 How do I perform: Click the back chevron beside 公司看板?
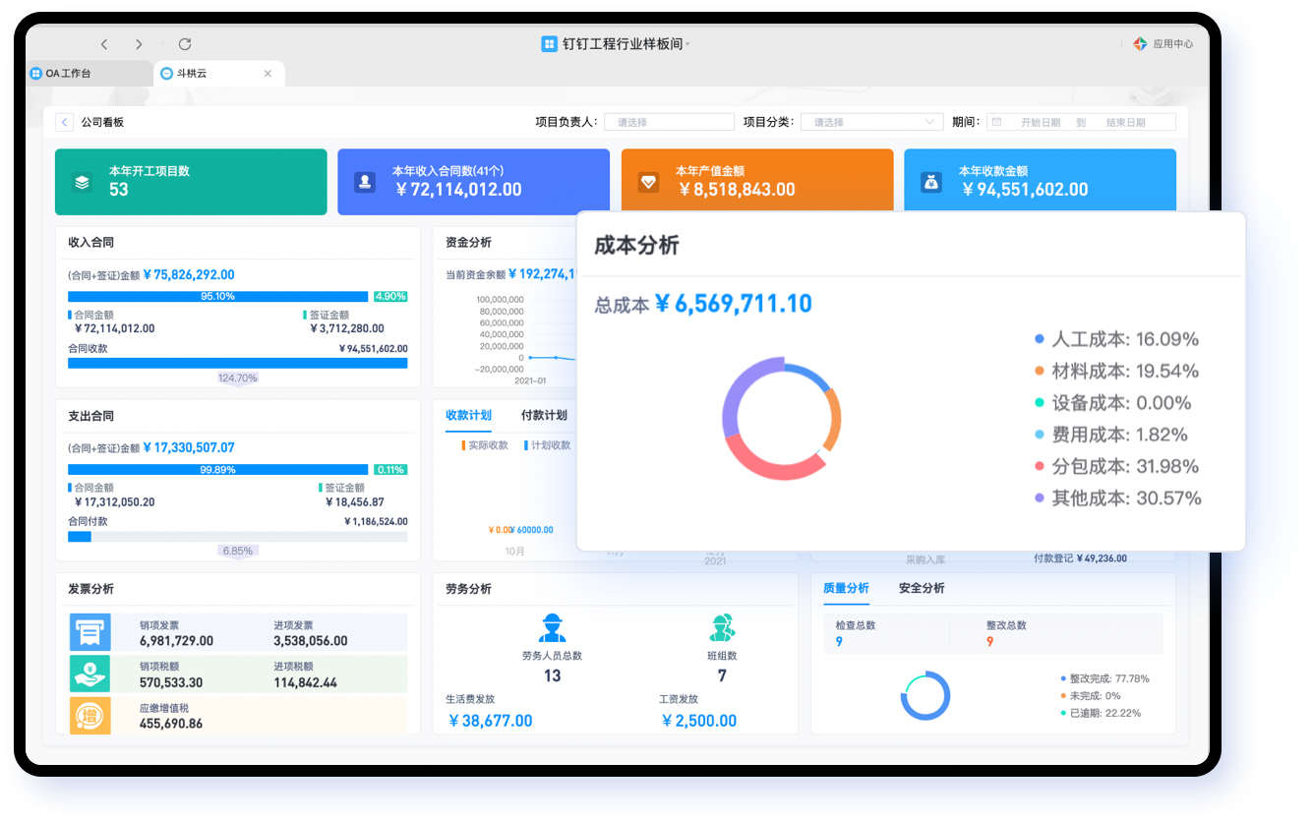(64, 122)
